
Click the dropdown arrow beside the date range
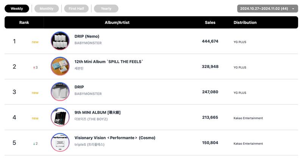click(293, 9)
